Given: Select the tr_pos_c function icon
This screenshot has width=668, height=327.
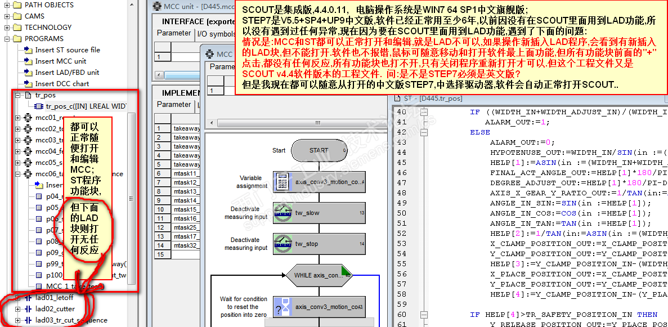Looking at the screenshot, I should [x=39, y=106].
